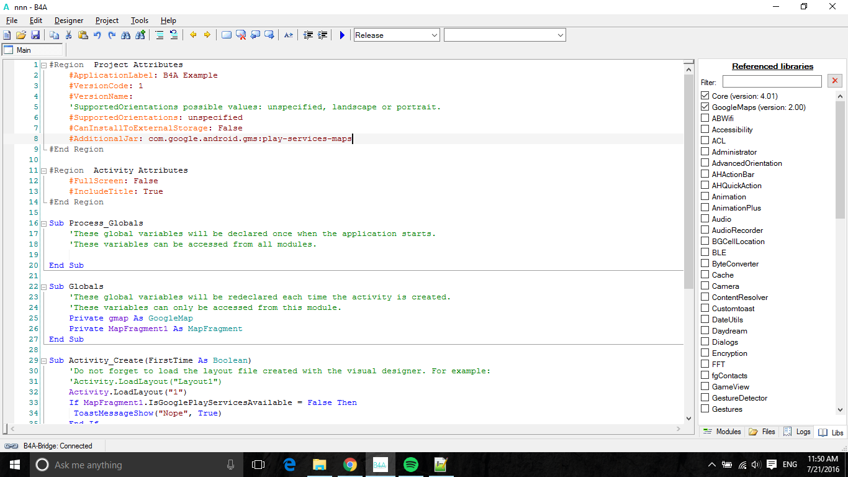Image resolution: width=848 pixels, height=477 pixels.
Task: Open find with the binoculars icon
Action: pos(126,35)
